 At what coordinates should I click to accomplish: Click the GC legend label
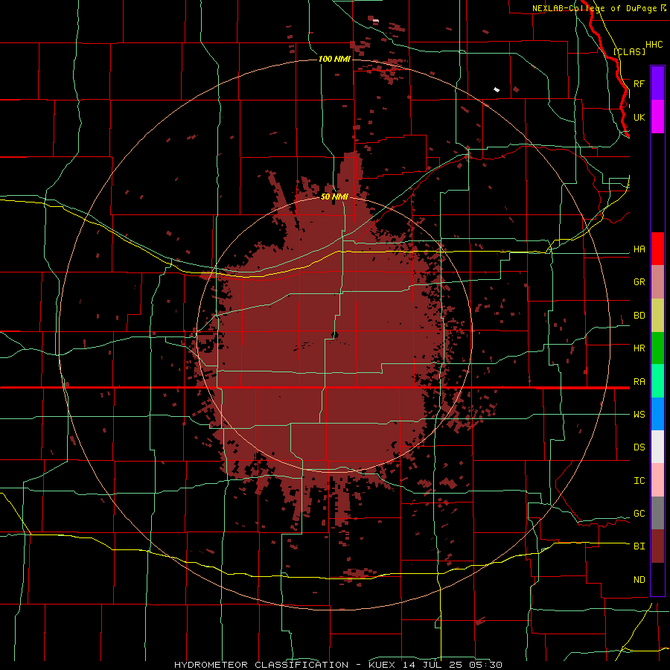click(639, 514)
